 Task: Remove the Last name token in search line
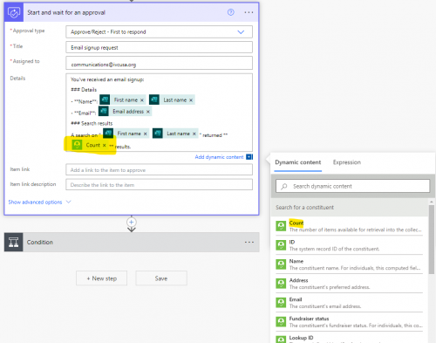pyautogui.click(x=194, y=134)
